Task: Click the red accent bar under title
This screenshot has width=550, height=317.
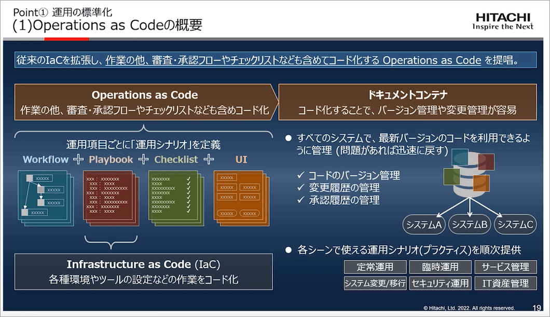Action: pyautogui.click(x=66, y=38)
